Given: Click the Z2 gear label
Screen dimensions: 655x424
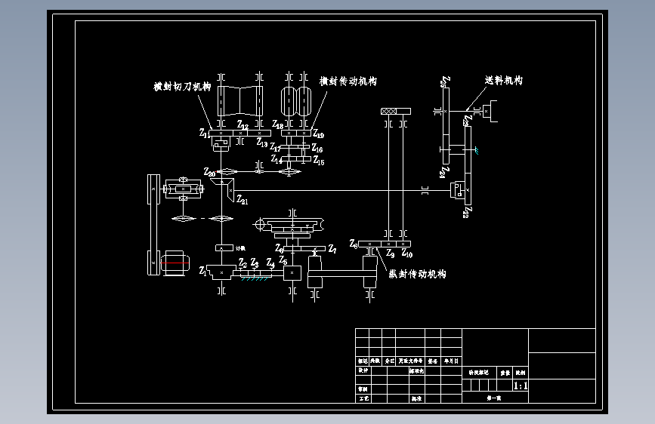Looking at the screenshot, I should point(243,263).
